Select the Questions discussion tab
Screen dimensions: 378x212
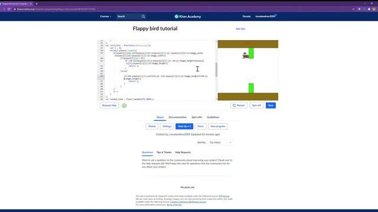pyautogui.click(x=147, y=153)
